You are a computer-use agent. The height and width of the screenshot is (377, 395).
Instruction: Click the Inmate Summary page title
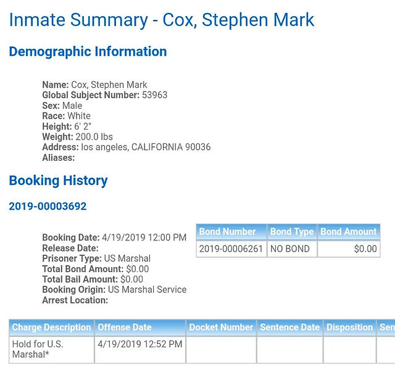point(162,20)
